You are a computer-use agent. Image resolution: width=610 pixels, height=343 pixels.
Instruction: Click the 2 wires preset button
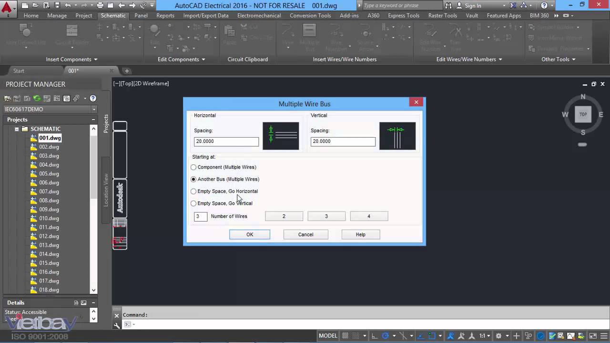pos(284,216)
